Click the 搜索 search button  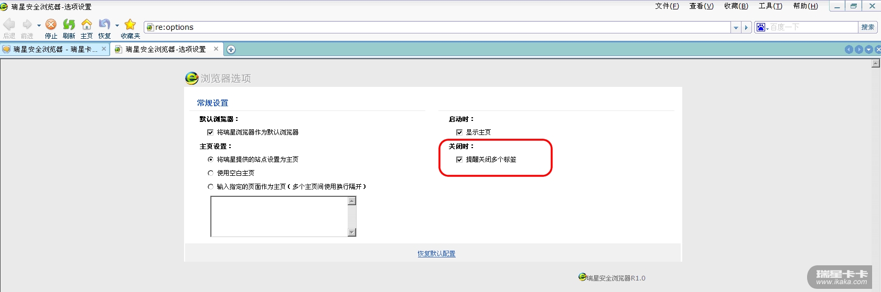pos(868,27)
